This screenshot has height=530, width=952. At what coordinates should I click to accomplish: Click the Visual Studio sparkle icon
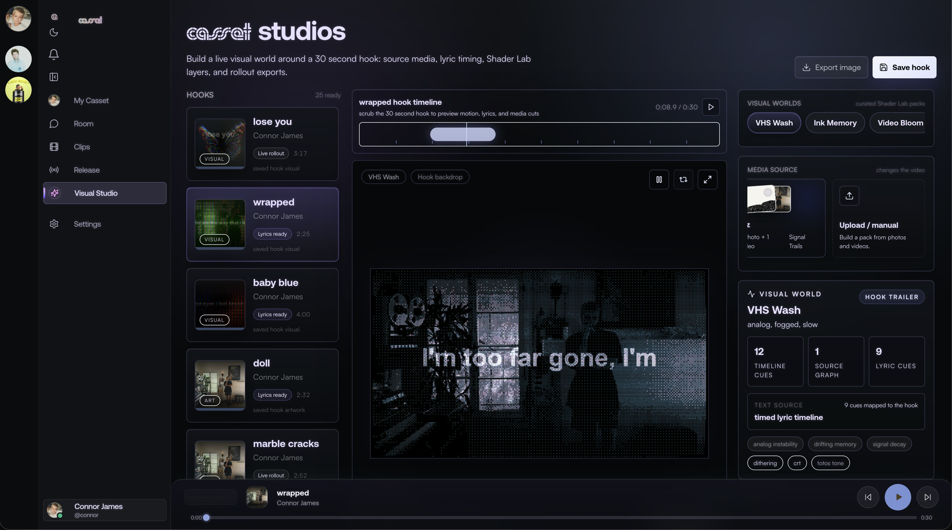pyautogui.click(x=55, y=193)
